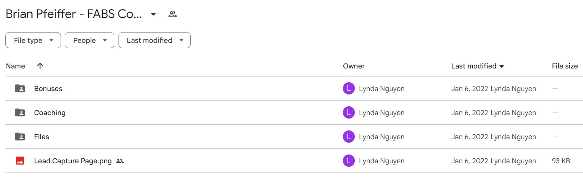Open the Last modified filter dropdown
The image size is (583, 192).
tap(155, 40)
